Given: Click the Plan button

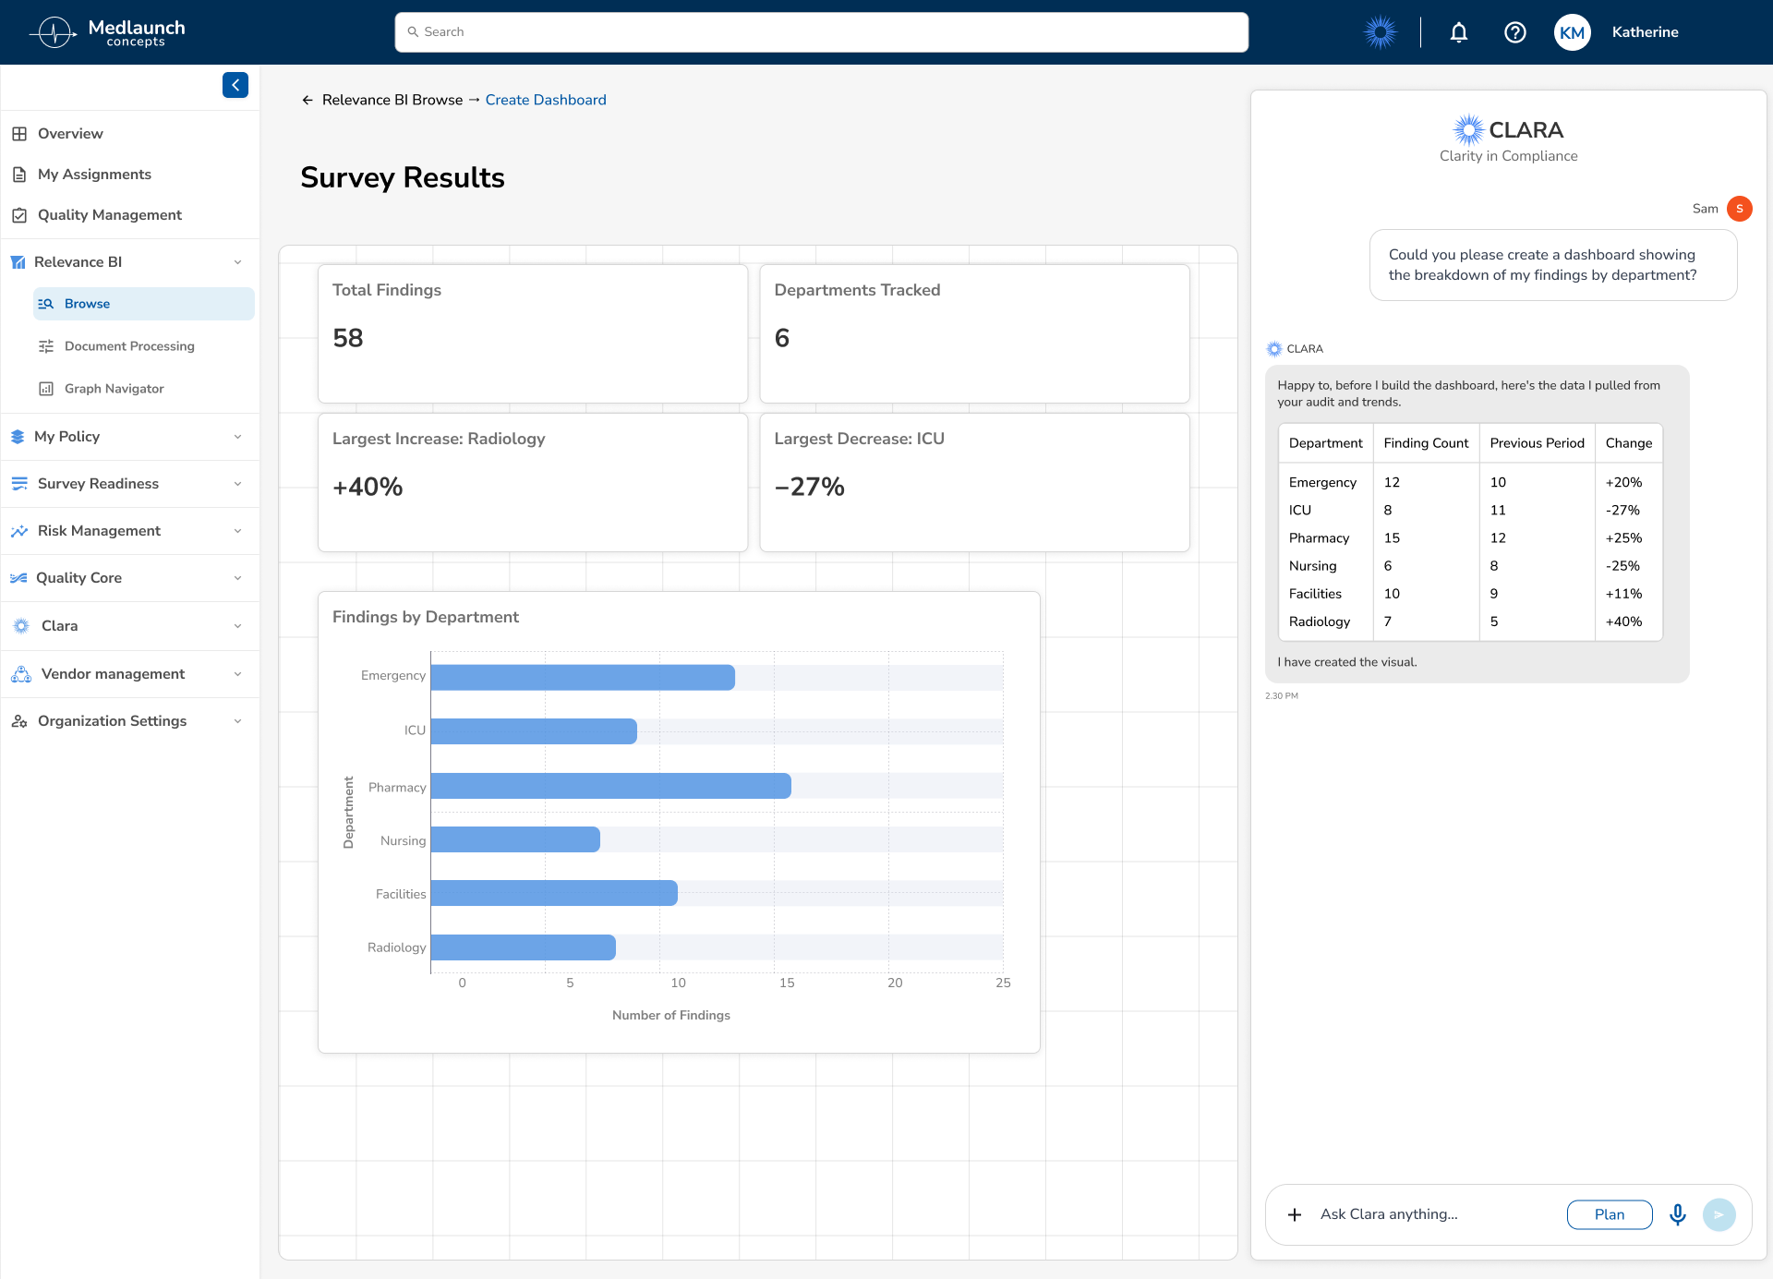Looking at the screenshot, I should [x=1610, y=1214].
